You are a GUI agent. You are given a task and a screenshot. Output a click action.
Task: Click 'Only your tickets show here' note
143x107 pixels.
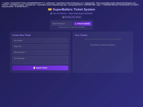point(103,39)
